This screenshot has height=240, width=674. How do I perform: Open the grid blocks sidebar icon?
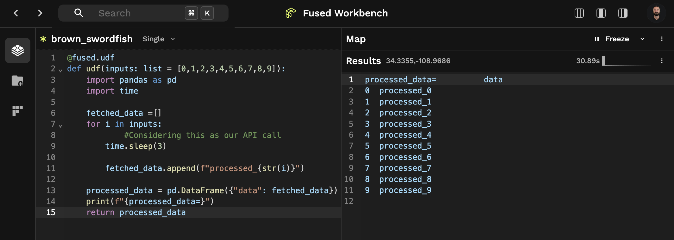18,111
